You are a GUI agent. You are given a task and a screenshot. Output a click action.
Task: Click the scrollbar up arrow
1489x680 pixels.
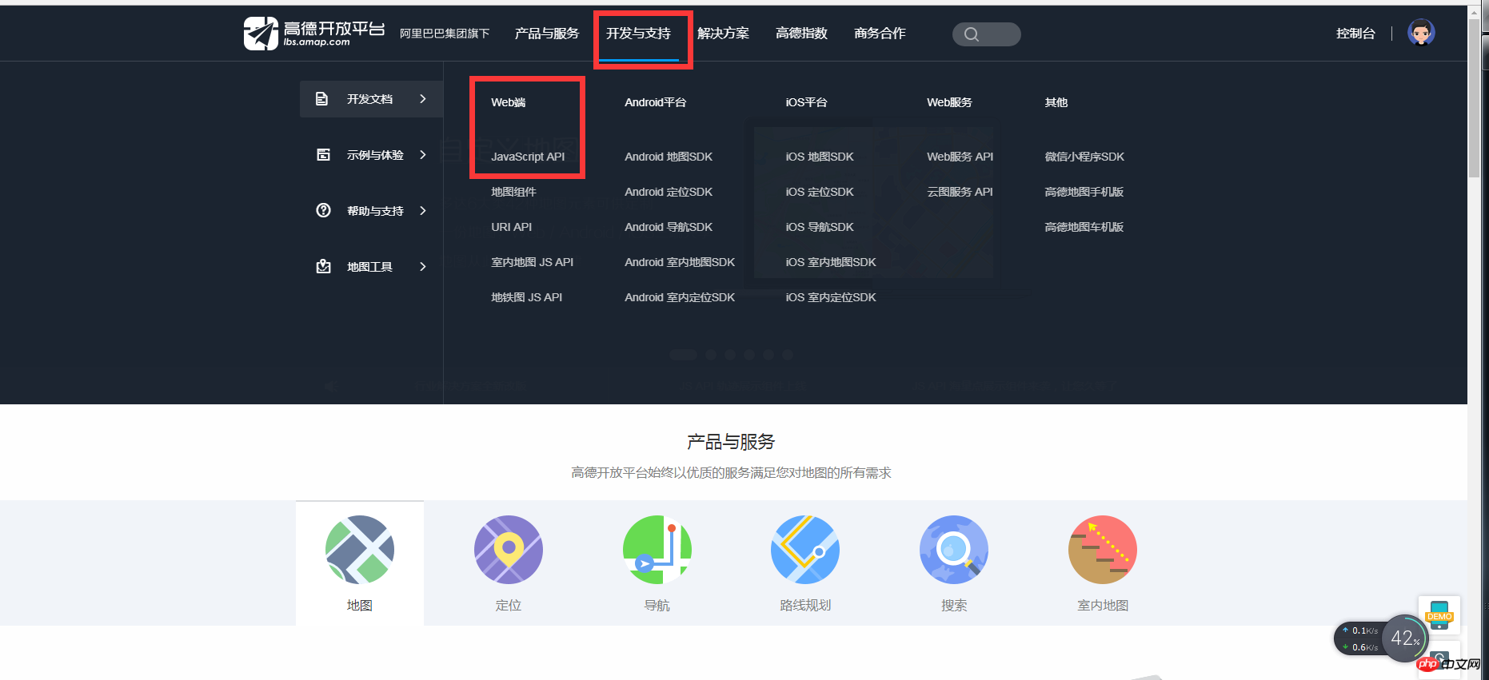[x=1475, y=12]
